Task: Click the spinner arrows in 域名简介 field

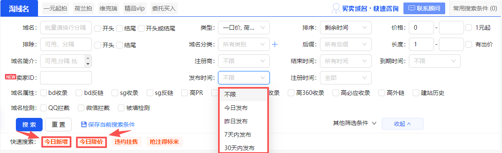Action: pyautogui.click(x=88, y=61)
